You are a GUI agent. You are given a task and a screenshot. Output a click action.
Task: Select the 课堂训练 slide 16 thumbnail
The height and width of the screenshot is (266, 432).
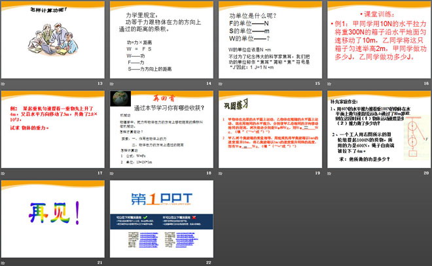point(378,39)
